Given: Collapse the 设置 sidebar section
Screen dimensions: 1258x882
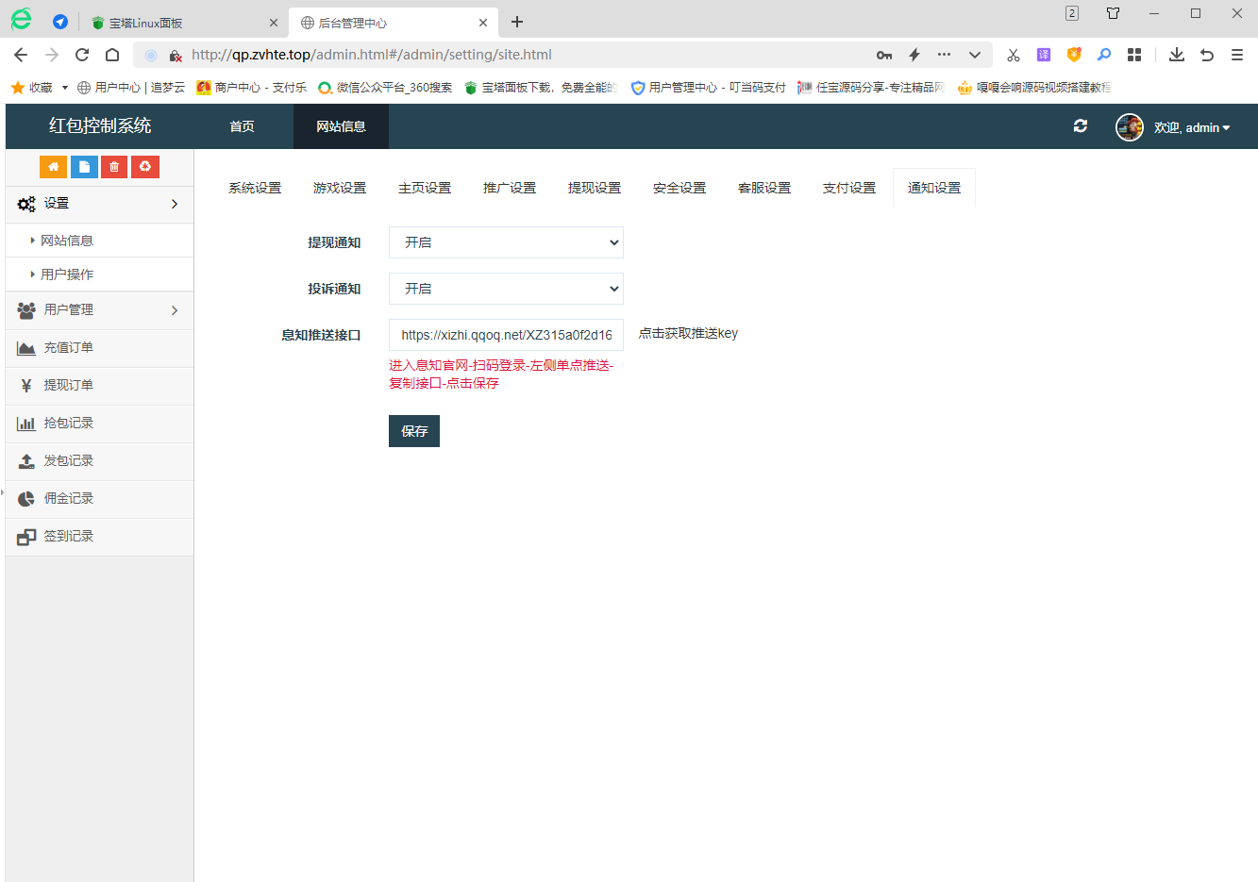Looking at the screenshot, I should coord(99,204).
